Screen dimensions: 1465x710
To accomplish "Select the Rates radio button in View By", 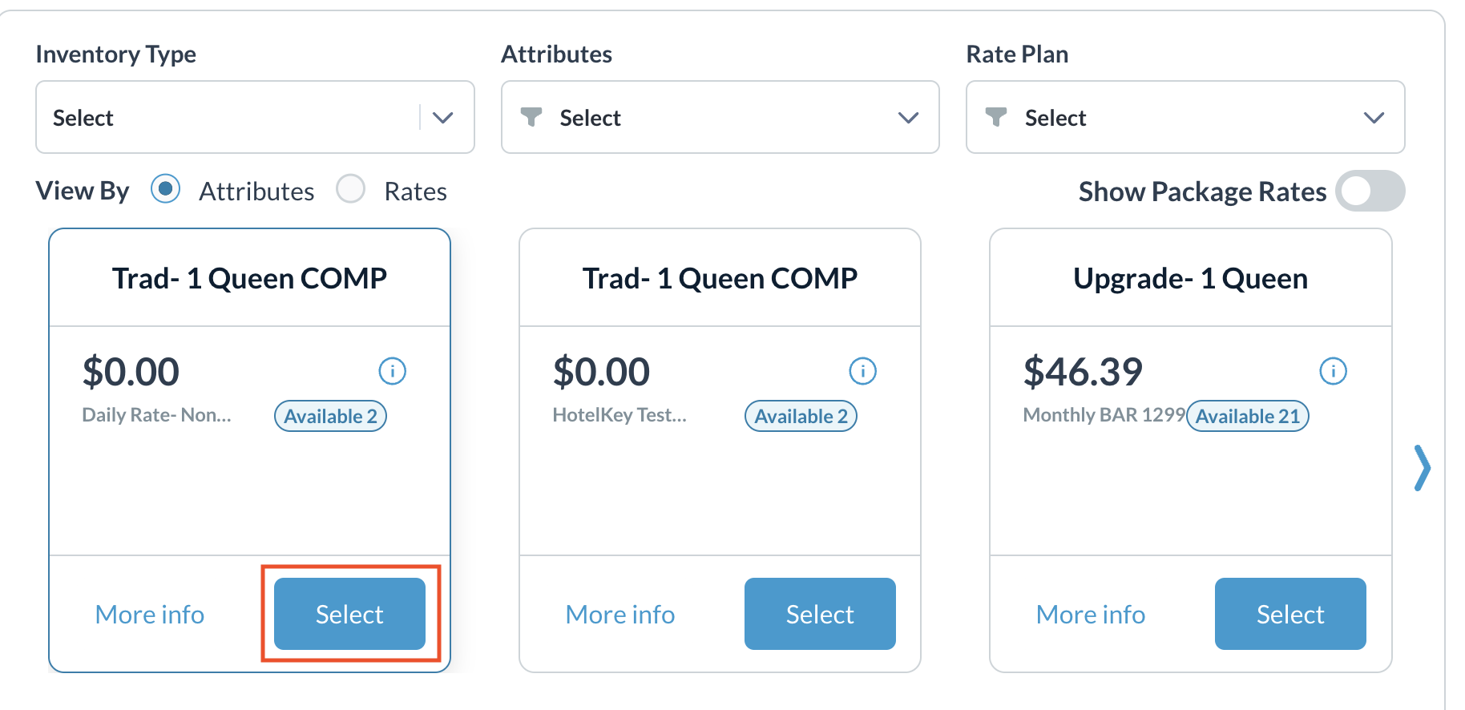I will click(x=350, y=189).
